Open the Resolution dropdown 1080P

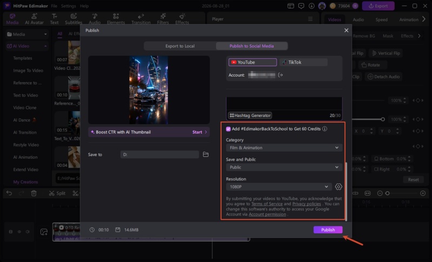pyautogui.click(x=279, y=187)
